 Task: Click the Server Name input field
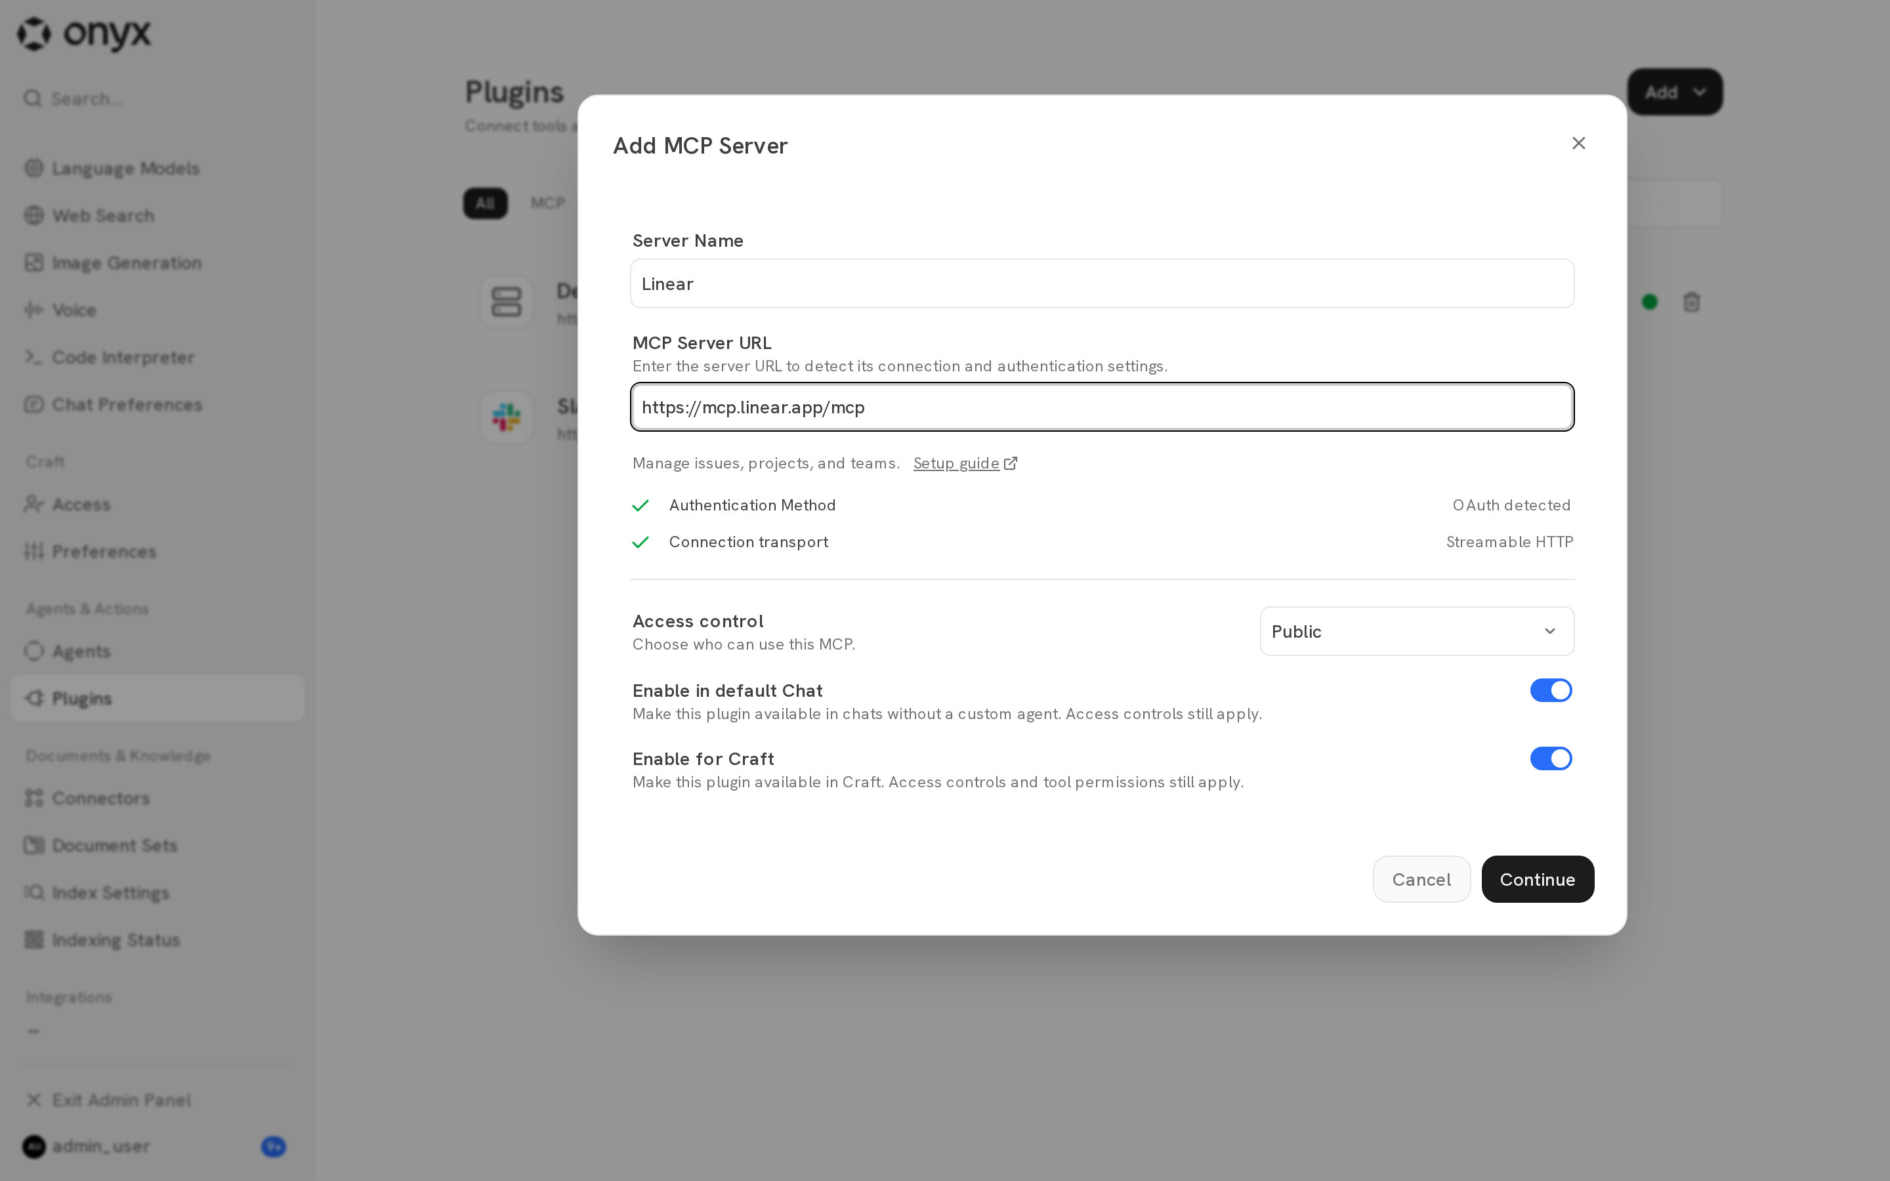click(x=1102, y=283)
